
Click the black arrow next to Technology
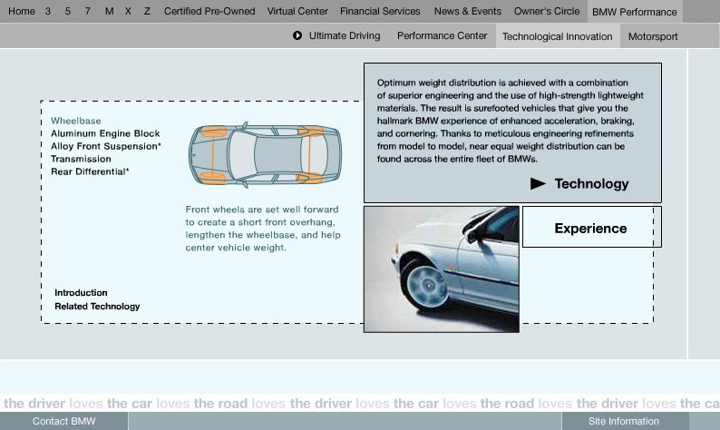(538, 184)
